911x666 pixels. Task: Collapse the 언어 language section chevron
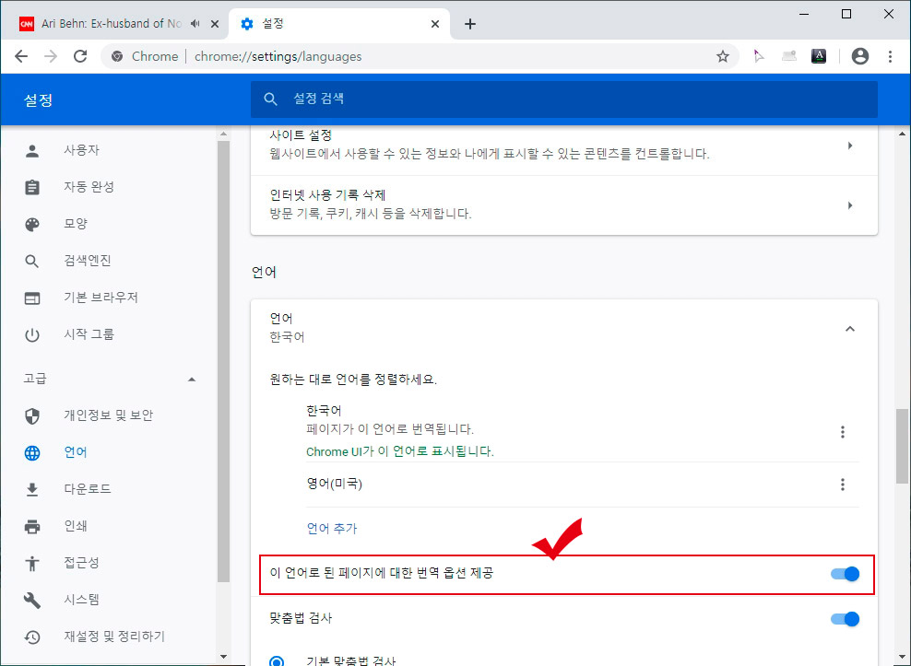coord(850,327)
